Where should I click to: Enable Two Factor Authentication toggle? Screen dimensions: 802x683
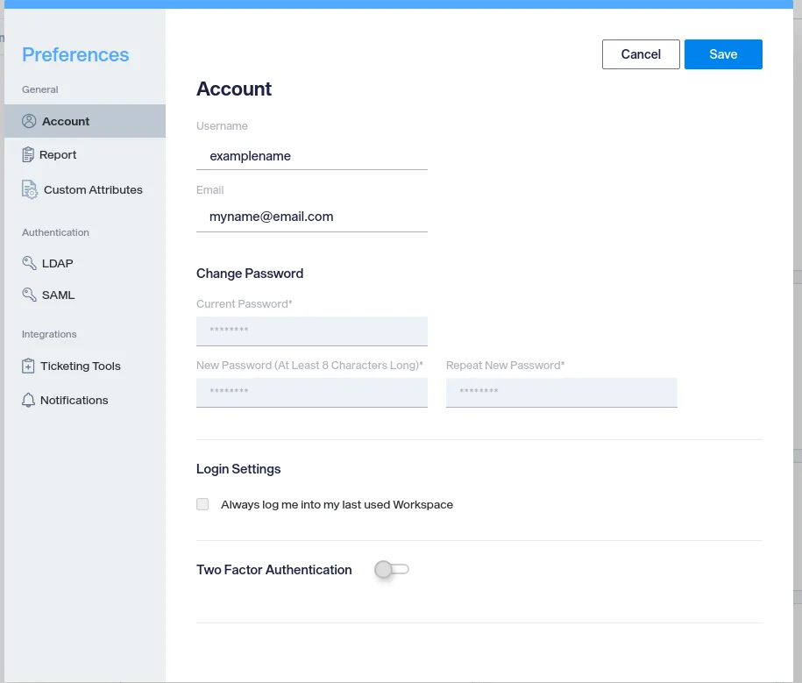point(391,570)
